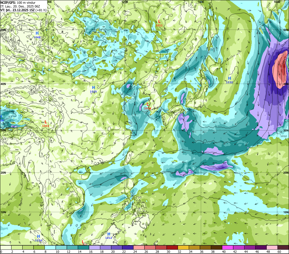Pick the gold 32–34 legend swatch
The width and height of the screenshot is (289, 254).
(183, 248)
